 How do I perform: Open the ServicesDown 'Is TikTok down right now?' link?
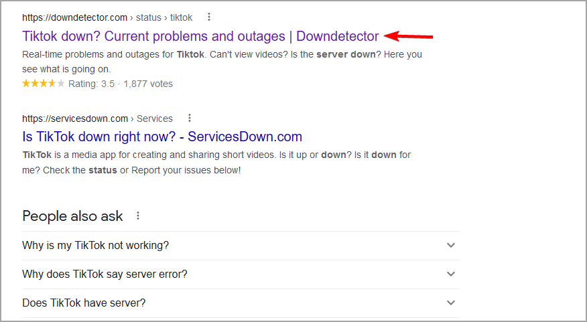(162, 137)
